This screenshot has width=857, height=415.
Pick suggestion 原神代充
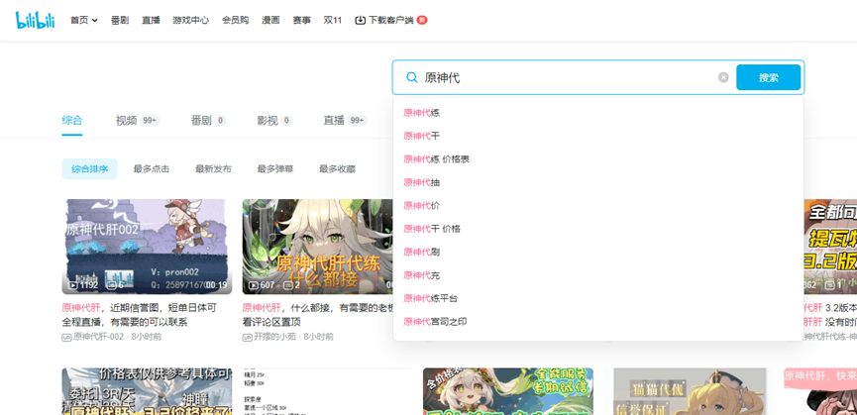pos(598,275)
